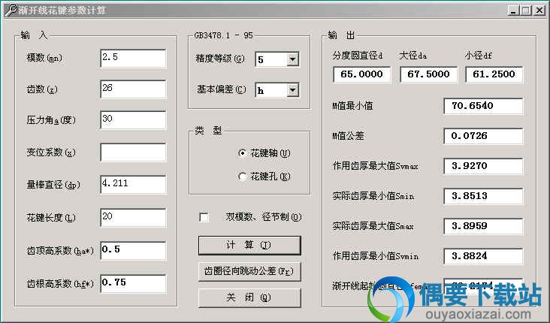This screenshot has height=323, width=550.
Task: Select the 花键轴 (U) radio button
Action: pos(242,153)
